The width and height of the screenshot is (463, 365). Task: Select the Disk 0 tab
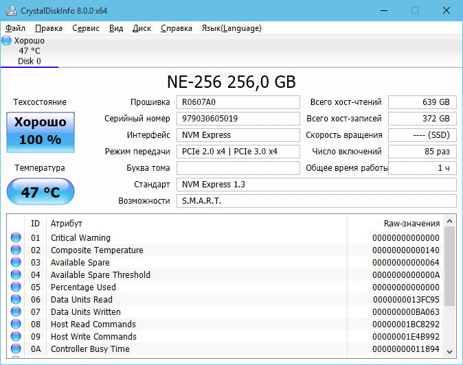tap(30, 51)
